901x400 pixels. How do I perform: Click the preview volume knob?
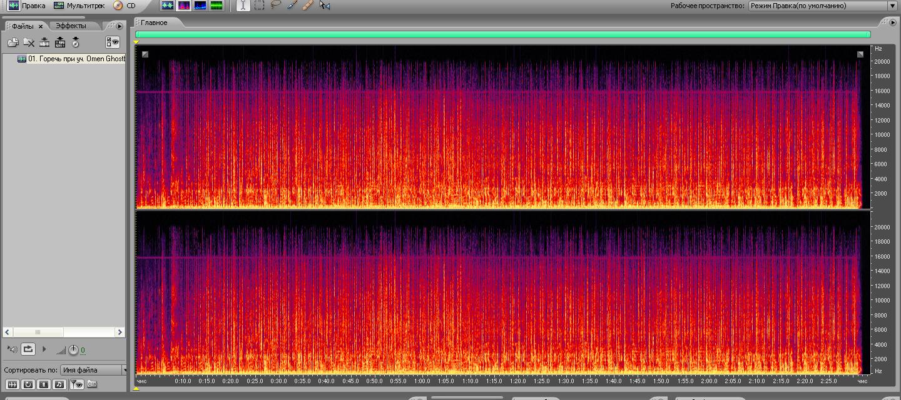pyautogui.click(x=73, y=350)
